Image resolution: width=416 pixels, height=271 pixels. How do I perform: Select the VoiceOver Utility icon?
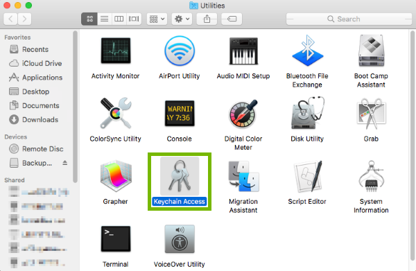pyautogui.click(x=180, y=238)
